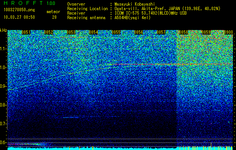236x150 pixels.
Task: Click the Receiving Location label
Action: point(87,9)
